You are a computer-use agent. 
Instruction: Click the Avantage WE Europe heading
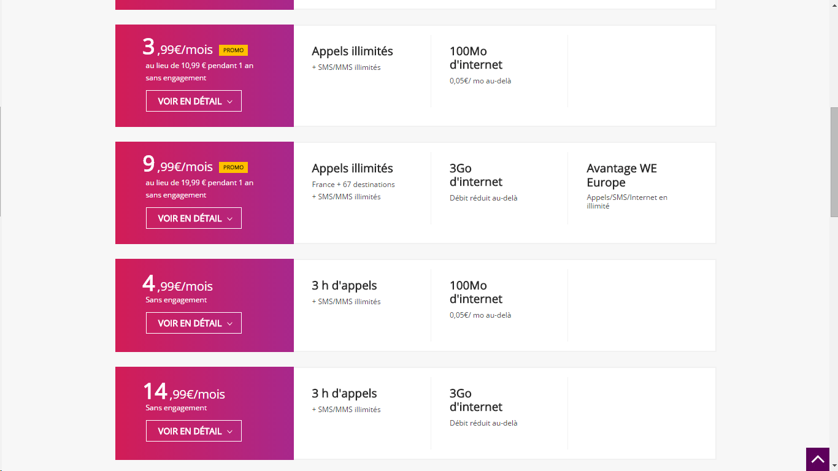click(x=621, y=175)
